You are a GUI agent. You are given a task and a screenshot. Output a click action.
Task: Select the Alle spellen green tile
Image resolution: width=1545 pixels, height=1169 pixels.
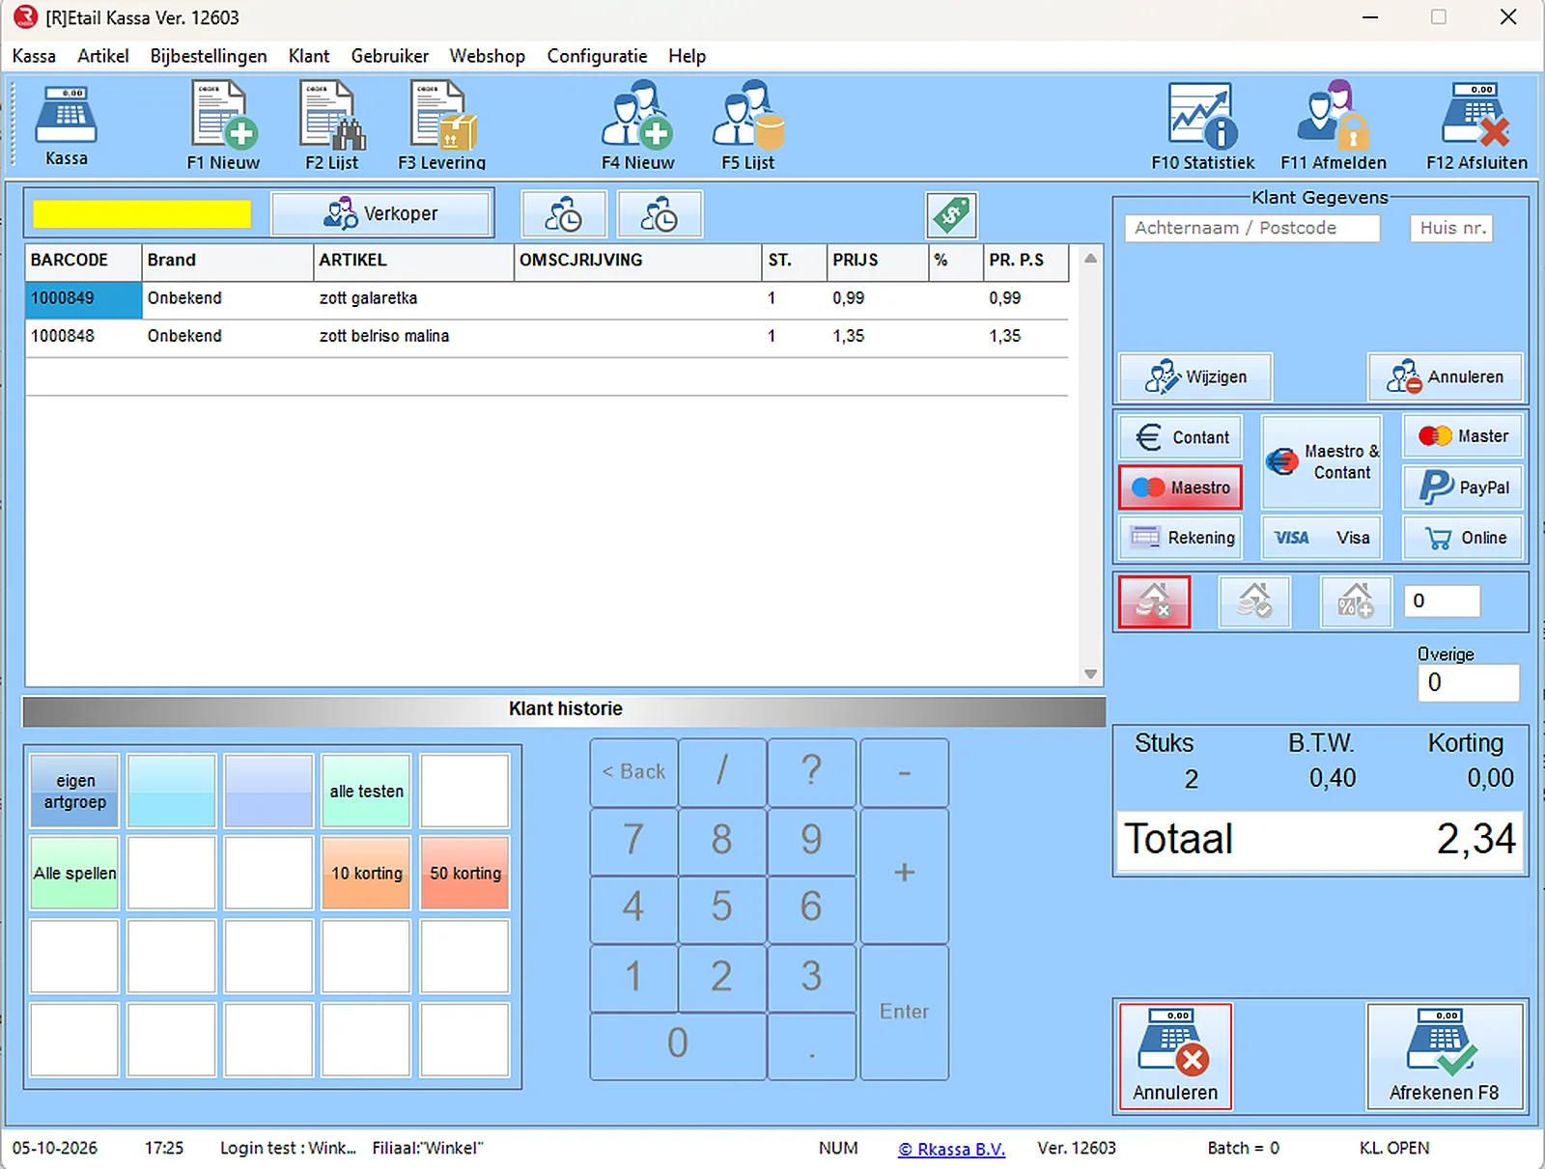click(x=74, y=874)
